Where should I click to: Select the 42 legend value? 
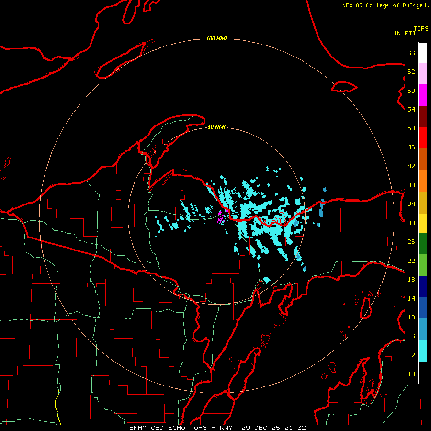pyautogui.click(x=411, y=166)
